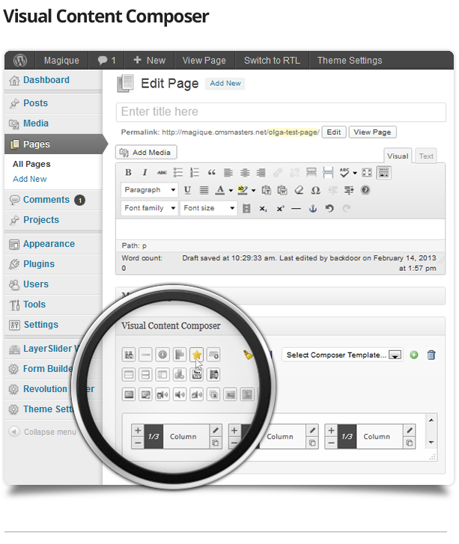
Task: Collapse the admin sidebar menu
Action: point(43,432)
